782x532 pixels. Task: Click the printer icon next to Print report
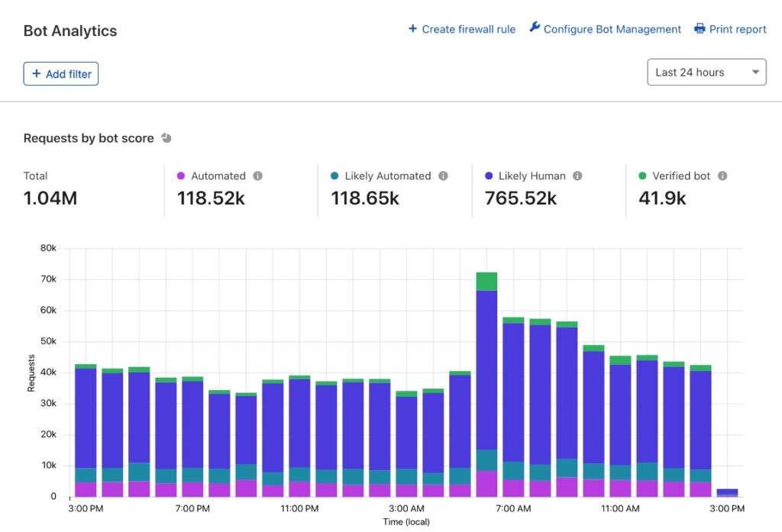pos(700,28)
